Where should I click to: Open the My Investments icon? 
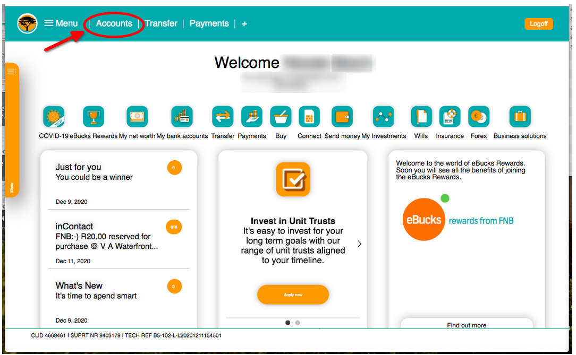tap(384, 117)
